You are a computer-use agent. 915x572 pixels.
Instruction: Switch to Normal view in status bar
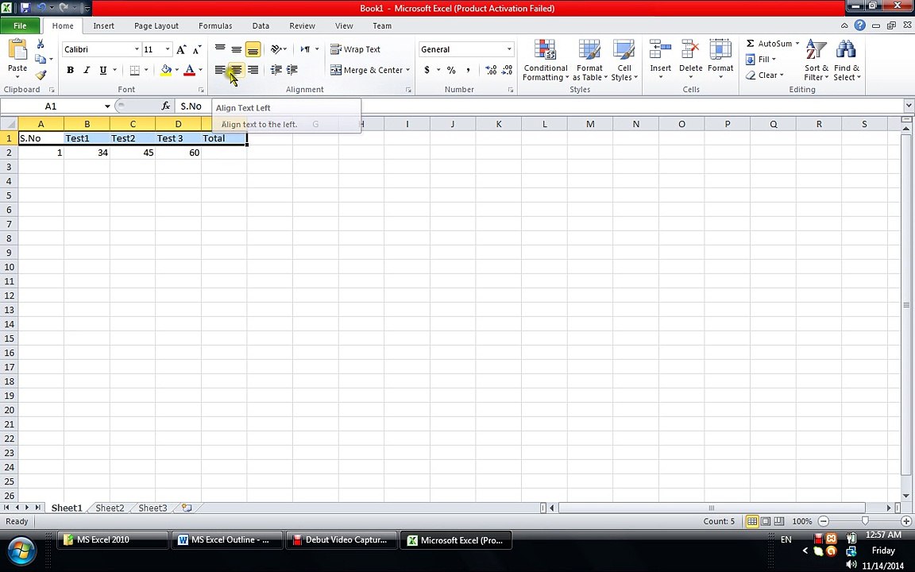point(752,521)
